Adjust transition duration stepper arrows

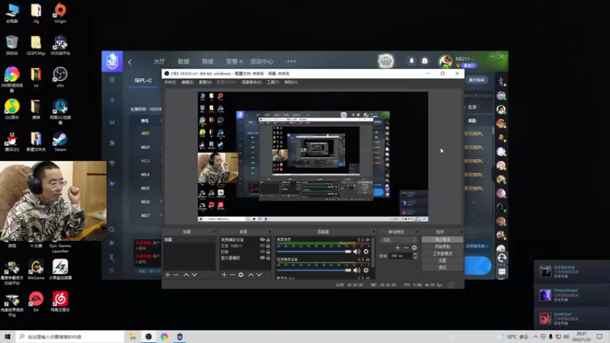(415, 256)
